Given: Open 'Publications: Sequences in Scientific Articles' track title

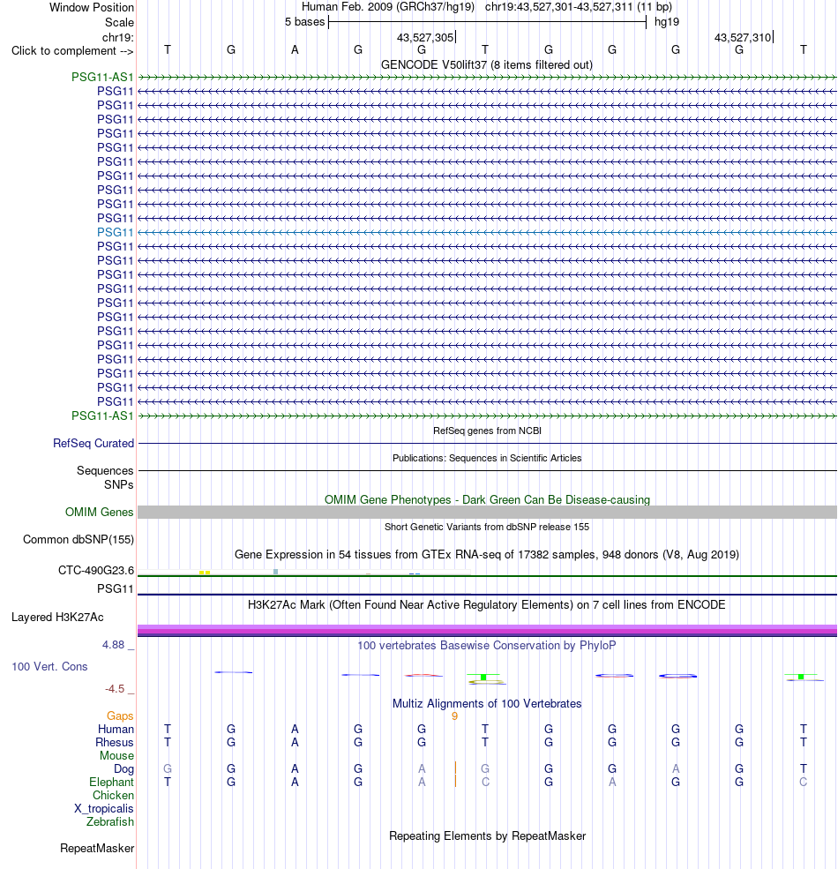Looking at the screenshot, I should tap(487, 458).
